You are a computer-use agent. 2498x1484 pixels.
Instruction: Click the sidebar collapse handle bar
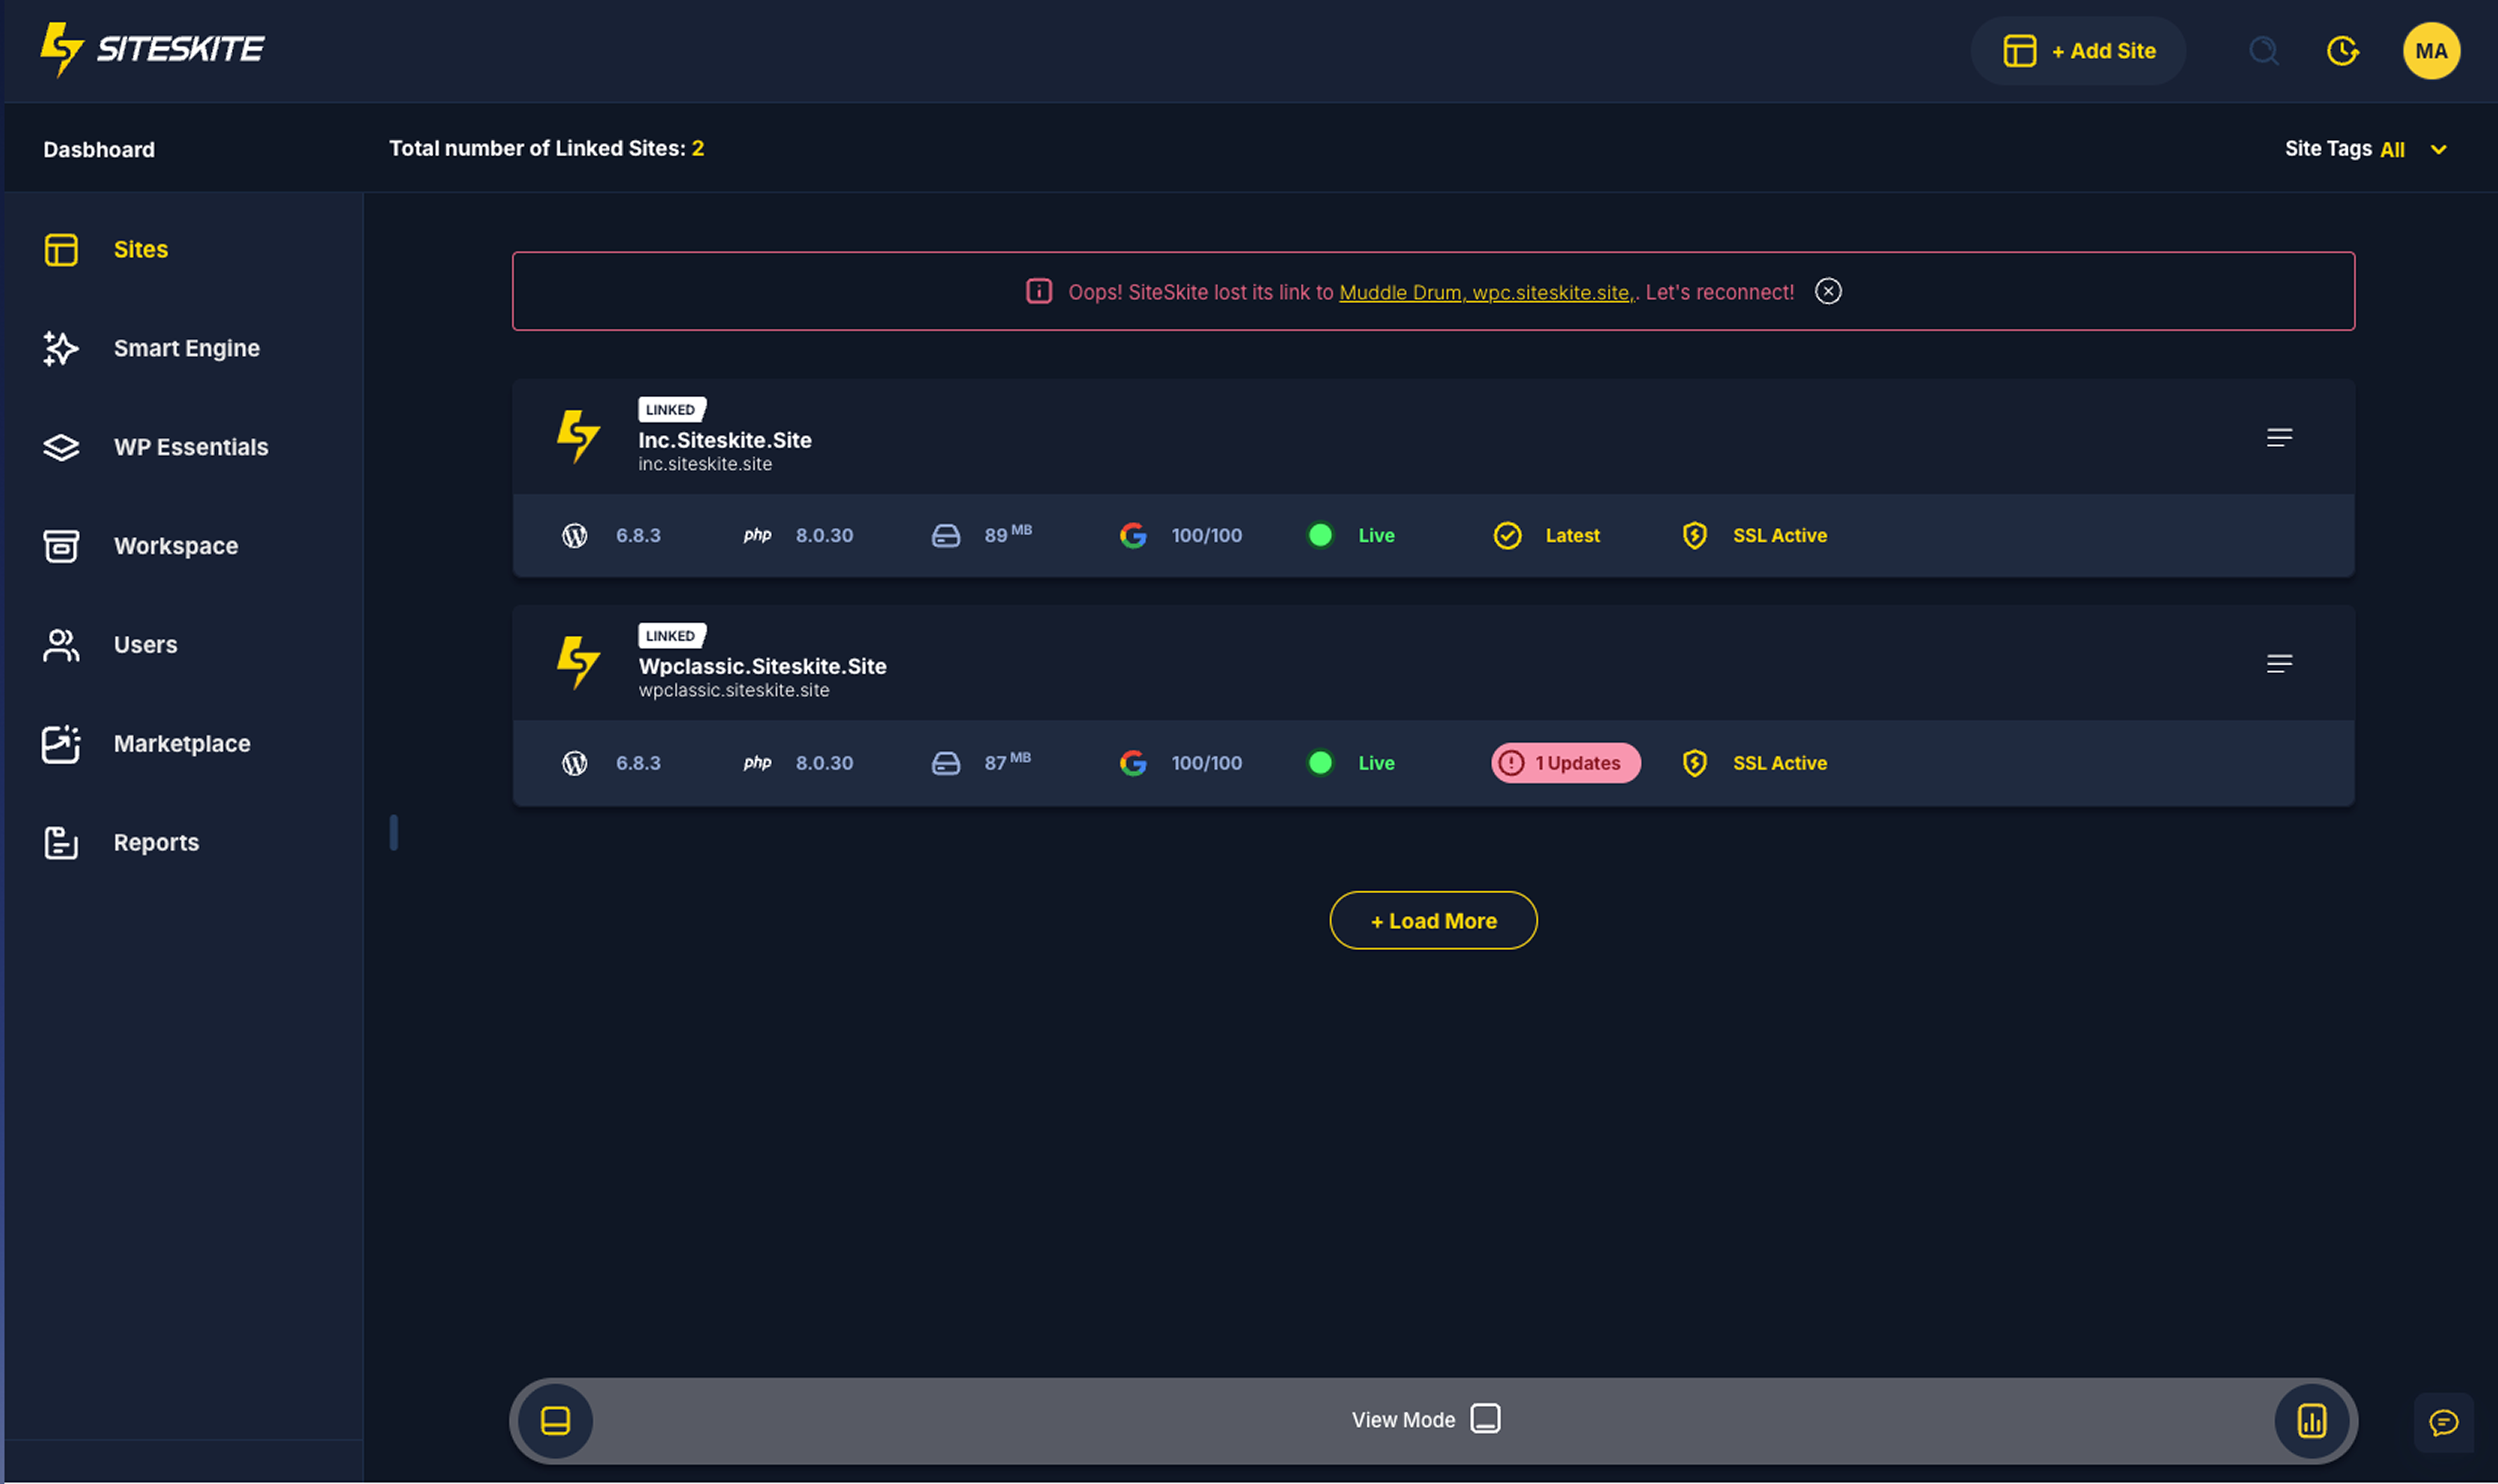click(x=394, y=833)
